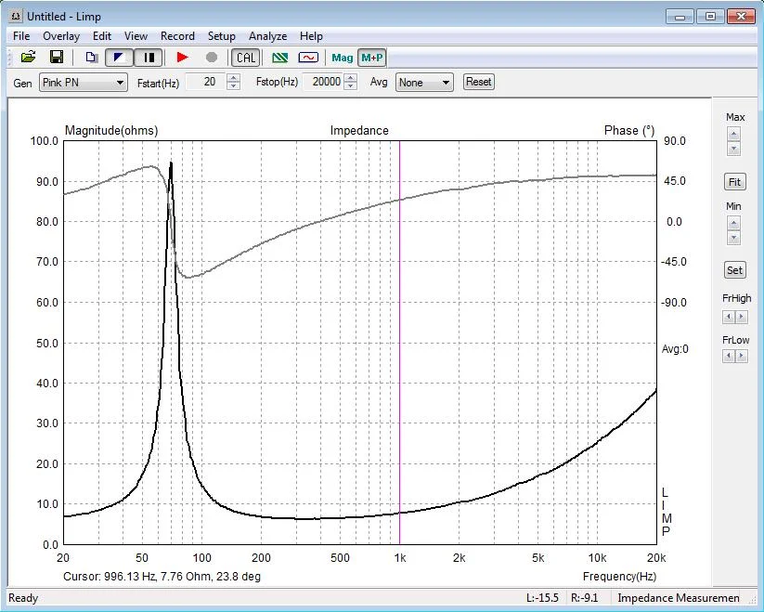
Task: Click the grey stop recording circle
Action: pos(212,58)
